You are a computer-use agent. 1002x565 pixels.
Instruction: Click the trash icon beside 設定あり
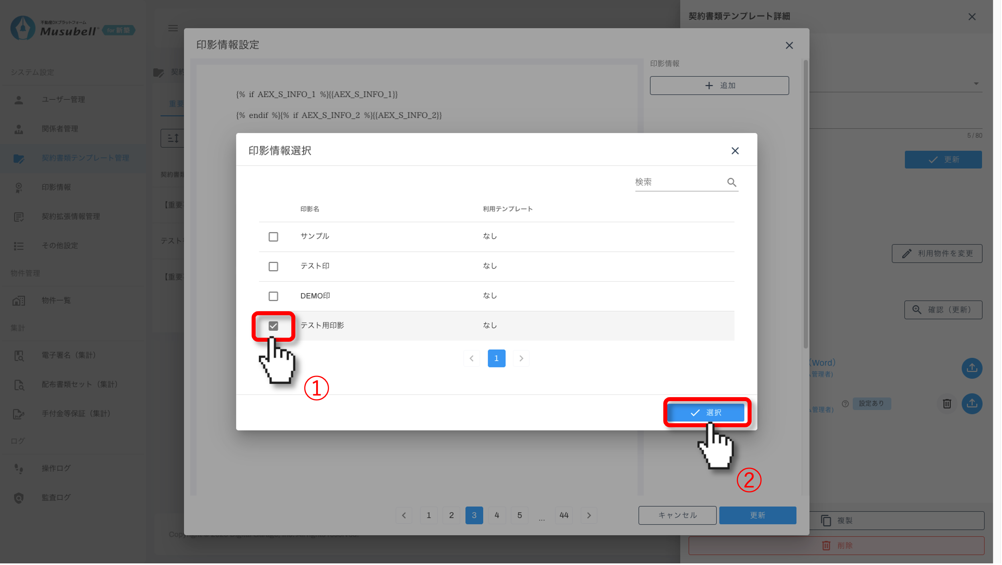[947, 404]
